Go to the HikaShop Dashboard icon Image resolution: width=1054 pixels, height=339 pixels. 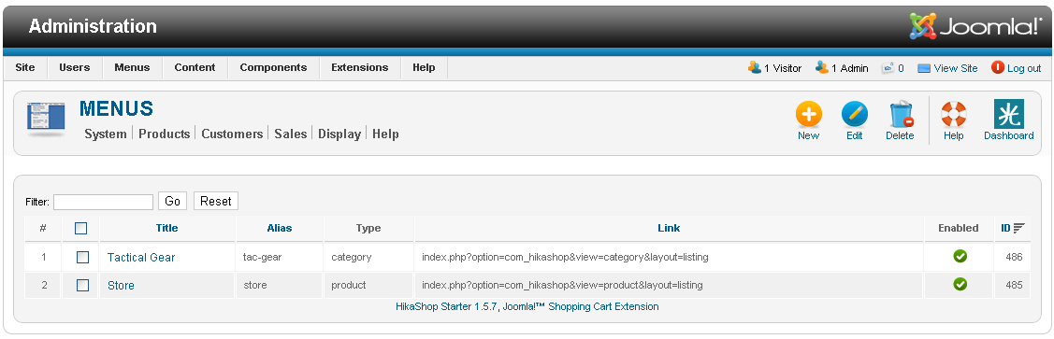click(1008, 114)
